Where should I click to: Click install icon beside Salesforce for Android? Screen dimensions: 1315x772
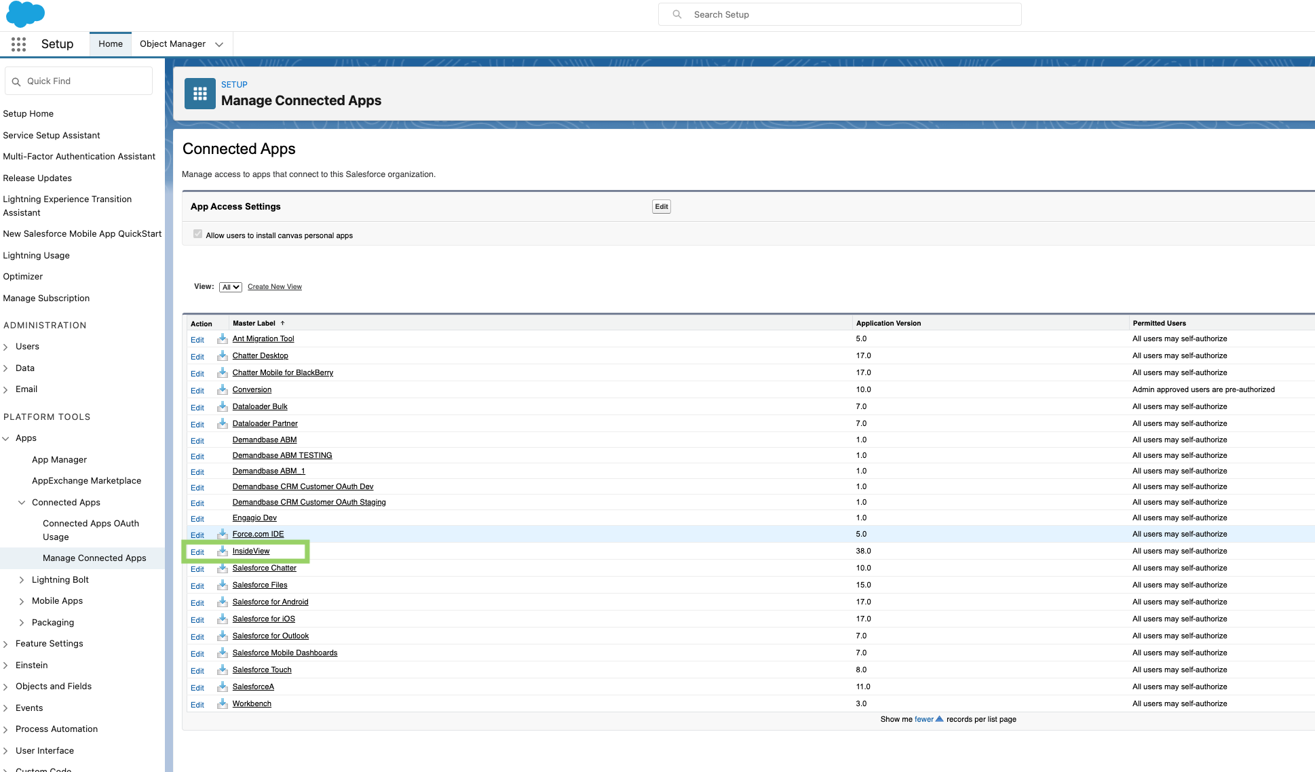[222, 602]
